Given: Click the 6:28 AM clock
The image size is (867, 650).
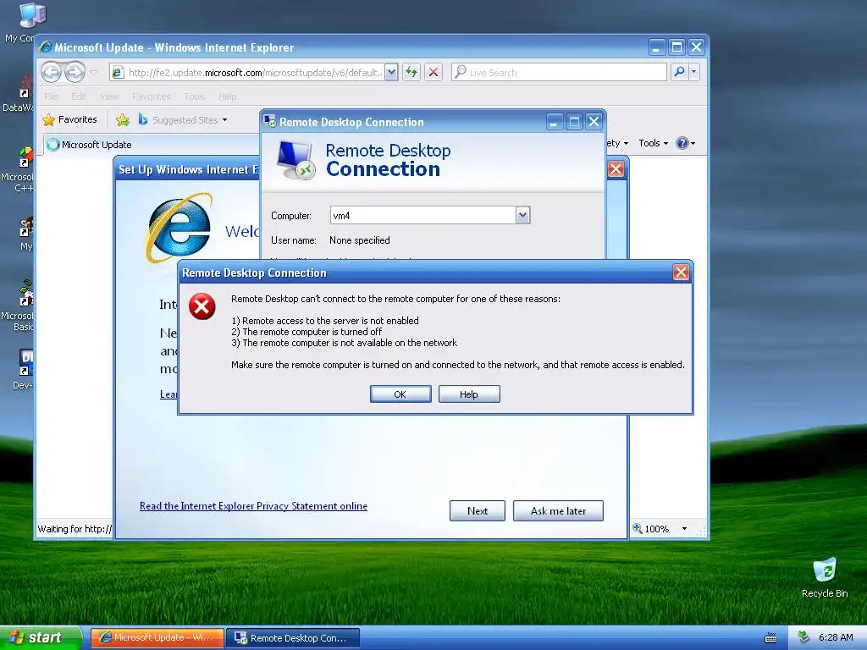Looking at the screenshot, I should point(836,637).
